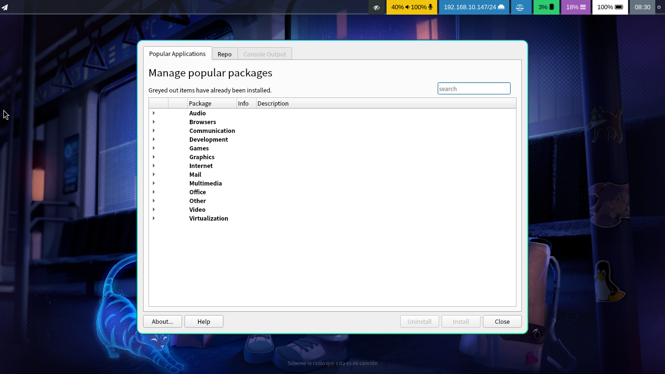Click the speaker volume icon showing 40%
Screen dimensions: 665x374
(407, 7)
